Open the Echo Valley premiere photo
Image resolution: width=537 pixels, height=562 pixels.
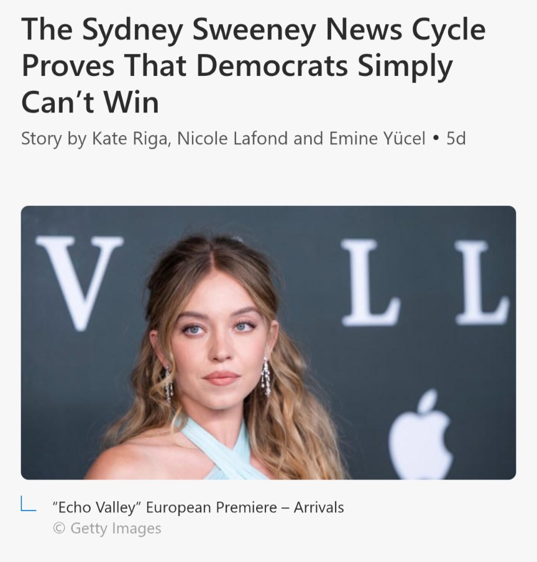(x=268, y=343)
